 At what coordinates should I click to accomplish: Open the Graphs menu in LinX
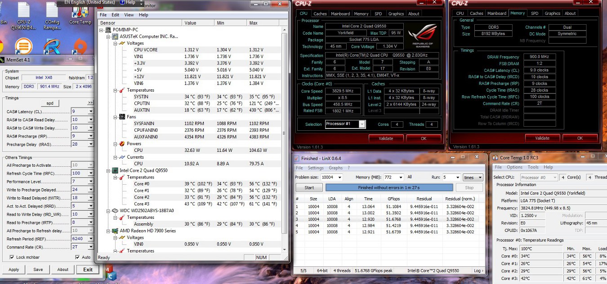point(335,168)
